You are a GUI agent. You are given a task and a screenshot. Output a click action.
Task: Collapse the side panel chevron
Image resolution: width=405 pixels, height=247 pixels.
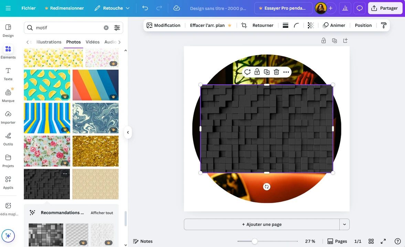(128, 132)
